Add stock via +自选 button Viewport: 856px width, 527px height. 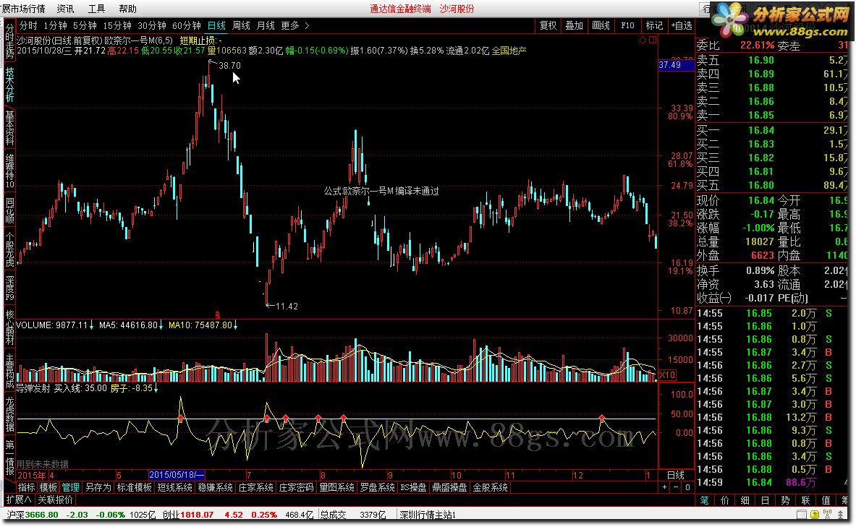click(x=681, y=25)
